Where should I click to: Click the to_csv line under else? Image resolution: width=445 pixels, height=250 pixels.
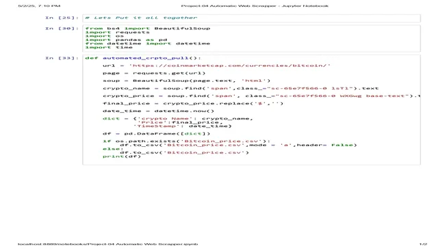coord(184,152)
